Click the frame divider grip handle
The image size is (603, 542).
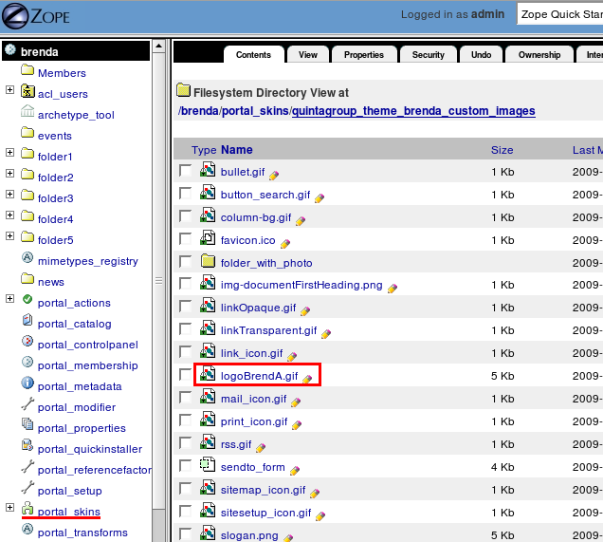coord(158,281)
